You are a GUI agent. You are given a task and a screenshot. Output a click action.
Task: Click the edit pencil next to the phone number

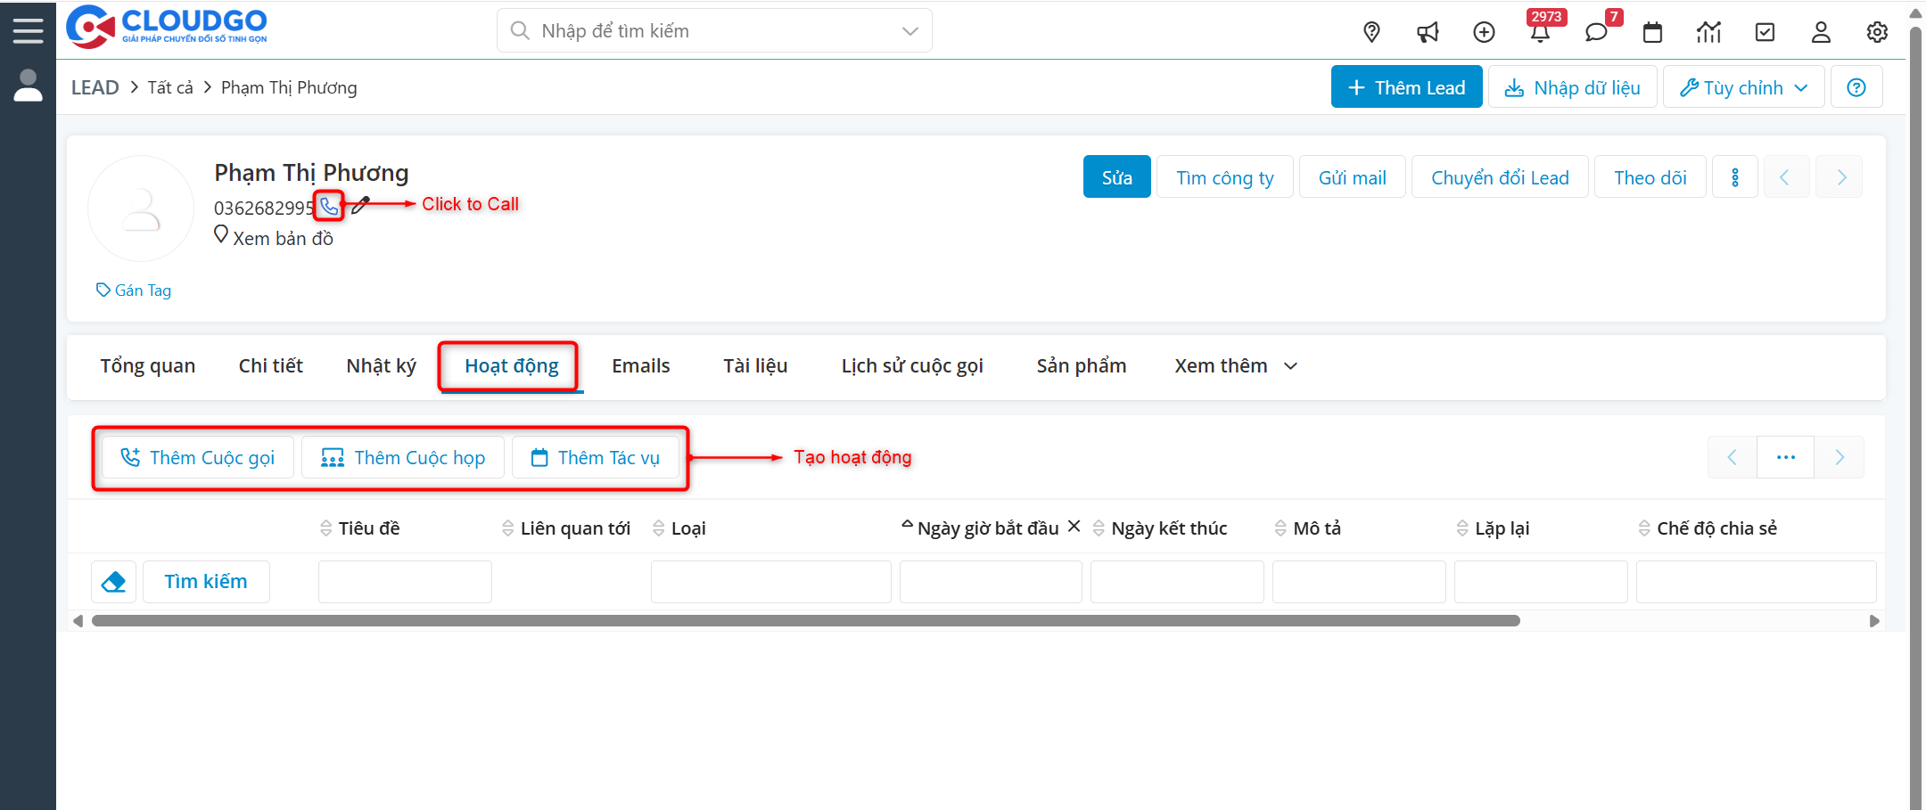click(x=359, y=206)
